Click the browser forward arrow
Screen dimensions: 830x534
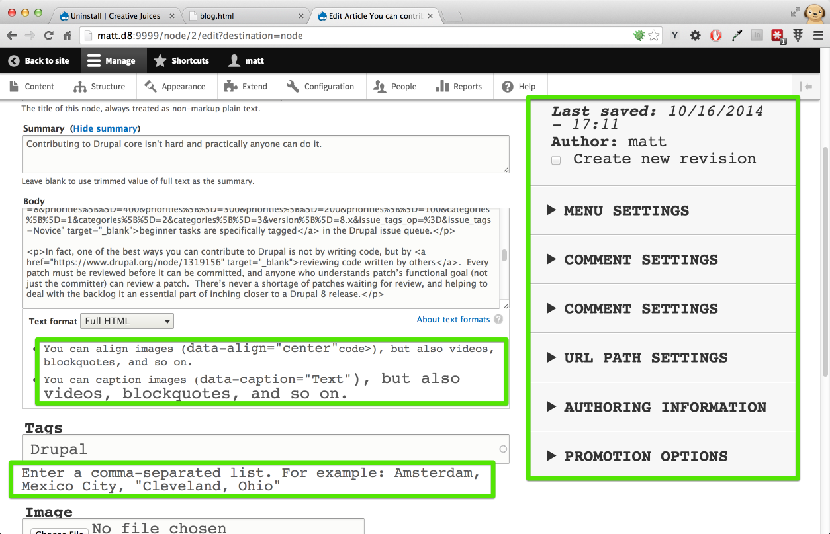30,36
